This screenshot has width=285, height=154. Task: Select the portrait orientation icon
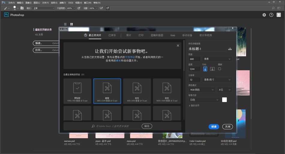pyautogui.click(x=205, y=69)
